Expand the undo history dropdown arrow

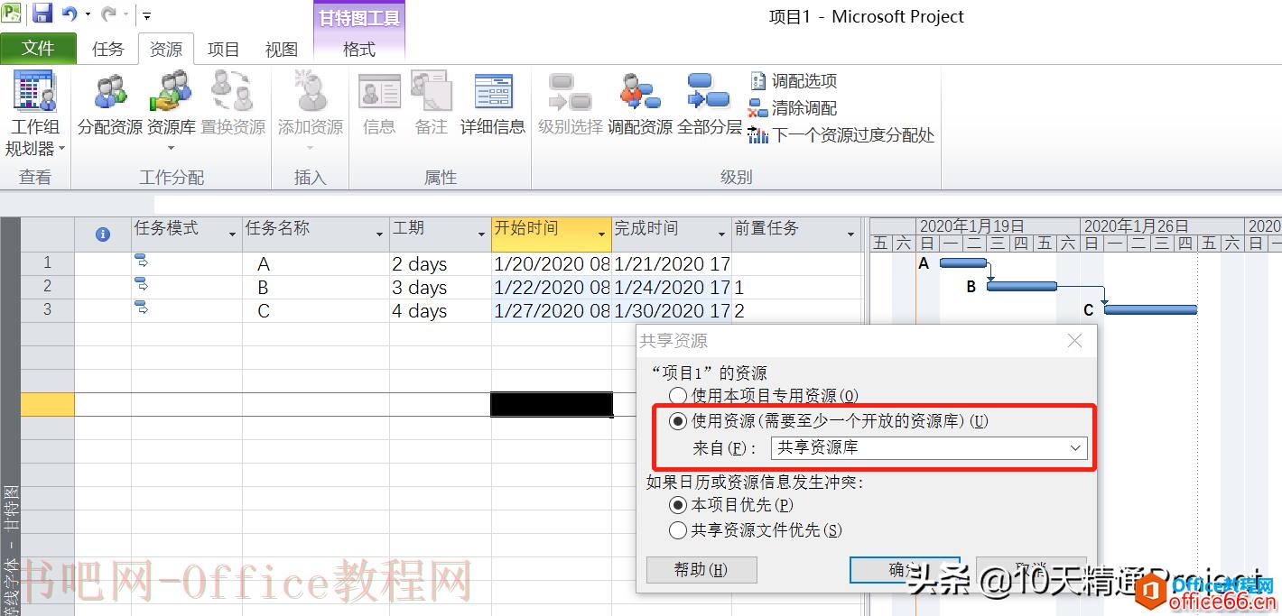(x=88, y=14)
